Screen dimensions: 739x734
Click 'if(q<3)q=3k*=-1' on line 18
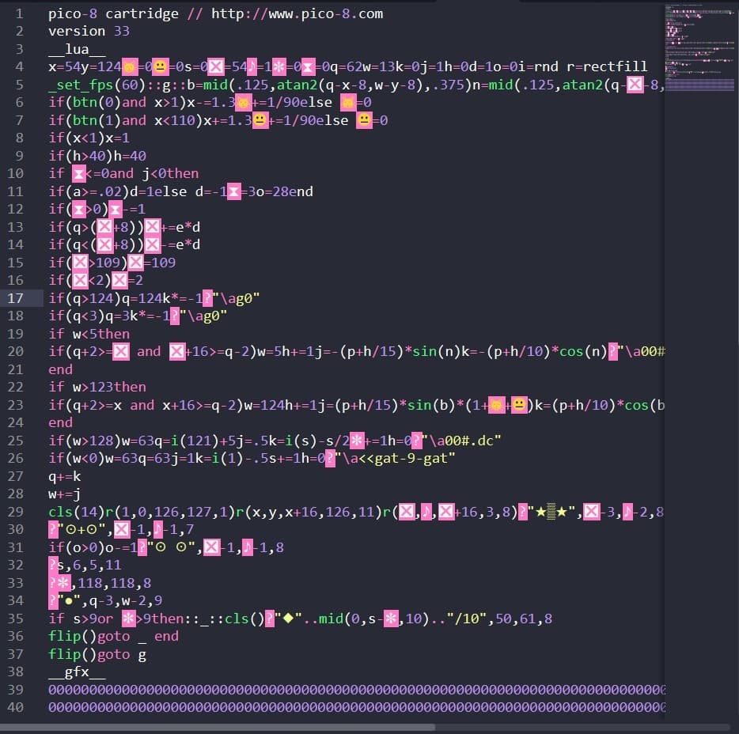109,316
